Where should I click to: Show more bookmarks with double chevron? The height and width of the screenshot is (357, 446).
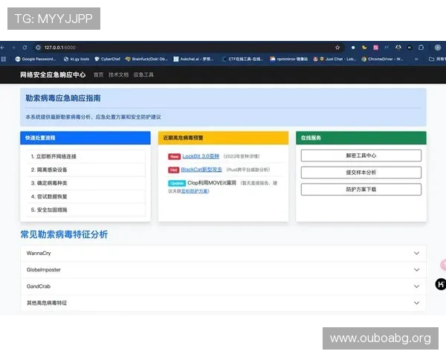coord(416,59)
